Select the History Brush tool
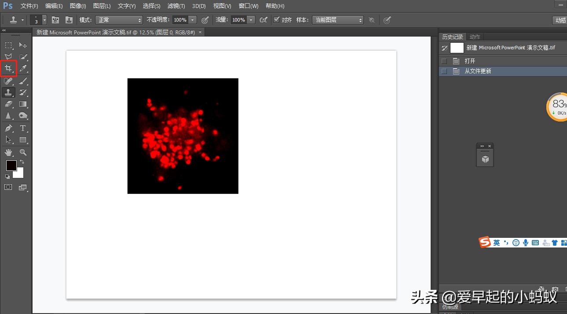Screen dimensions: 567x314 pos(23,92)
